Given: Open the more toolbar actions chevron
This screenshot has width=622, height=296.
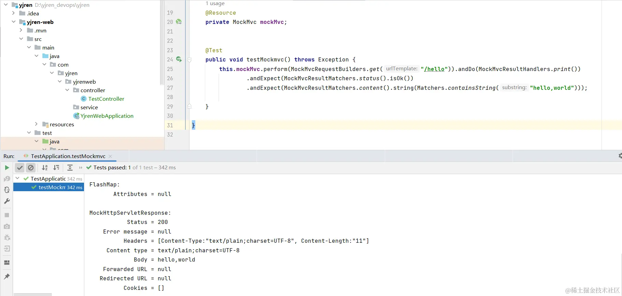Looking at the screenshot, I should click(81, 168).
